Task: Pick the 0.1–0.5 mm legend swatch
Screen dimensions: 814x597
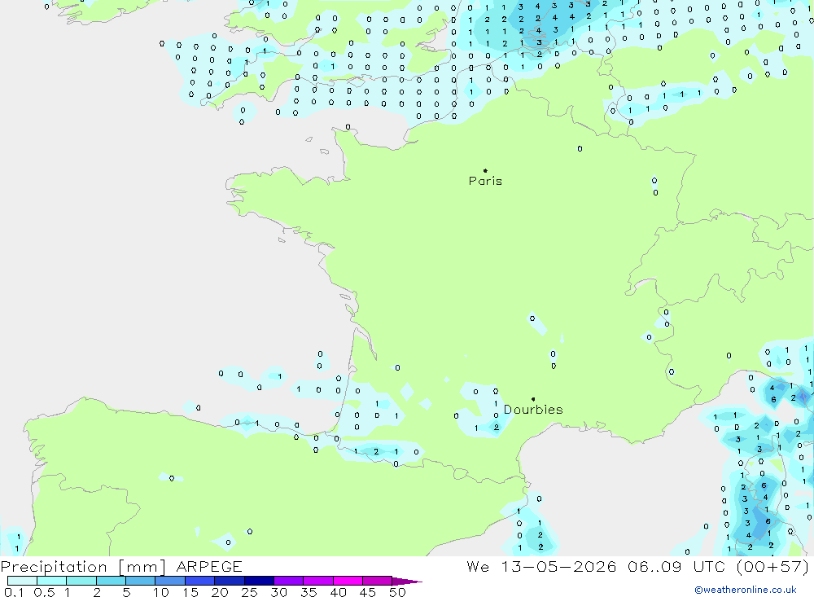Action: [x=22, y=581]
